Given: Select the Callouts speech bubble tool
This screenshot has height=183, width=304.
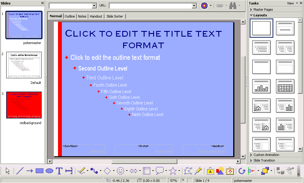Looking at the screenshot, I should point(160,171).
